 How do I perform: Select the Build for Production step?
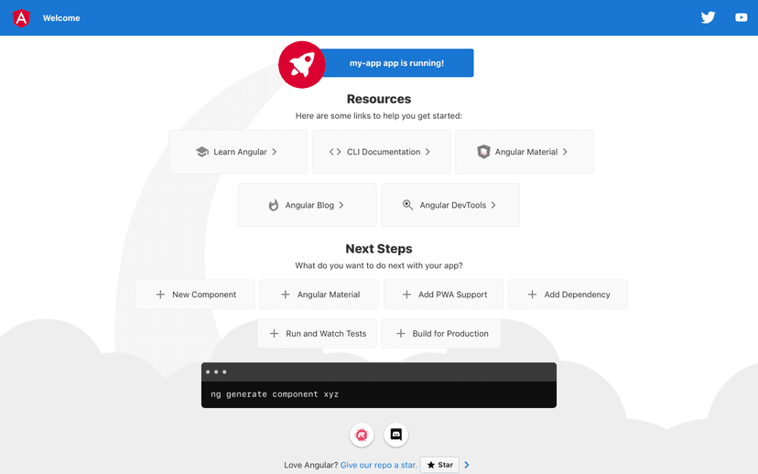click(x=441, y=333)
